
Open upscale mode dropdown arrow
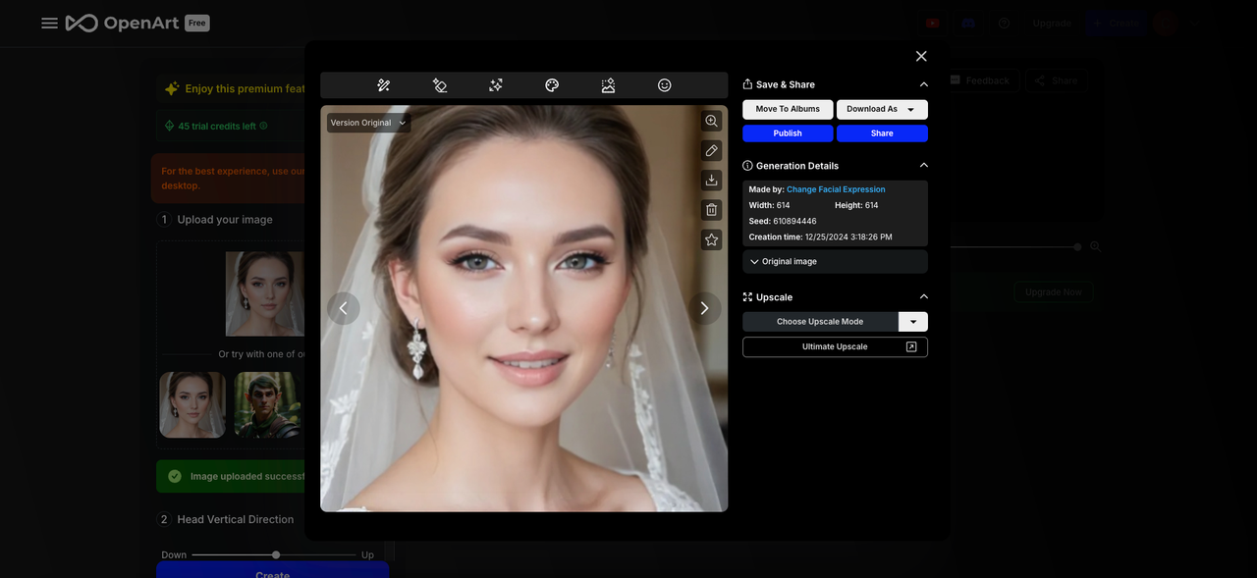(x=913, y=322)
